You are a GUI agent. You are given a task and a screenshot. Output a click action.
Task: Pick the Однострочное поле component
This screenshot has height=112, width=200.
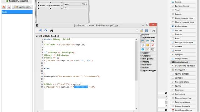click(183, 18)
